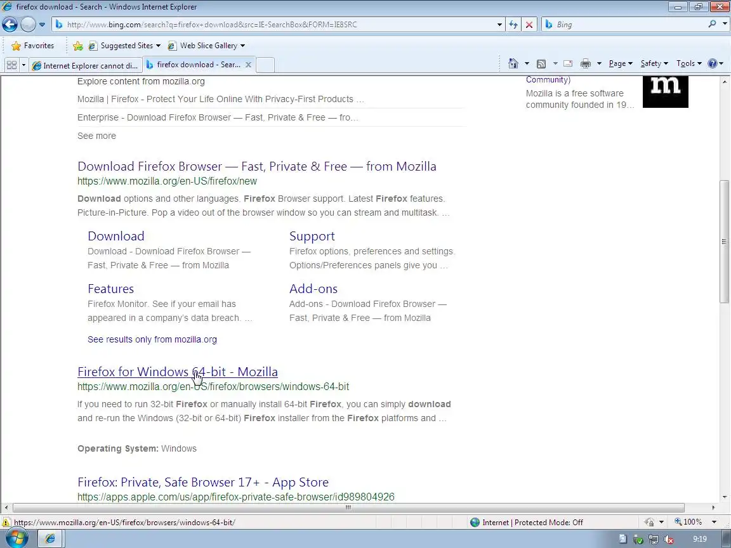Screen dimensions: 731x548
Task: Click the horizontal scrollbar right arrow
Action: click(713, 507)
